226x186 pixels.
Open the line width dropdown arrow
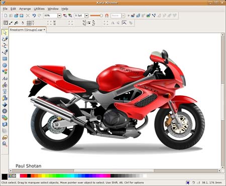86,16
